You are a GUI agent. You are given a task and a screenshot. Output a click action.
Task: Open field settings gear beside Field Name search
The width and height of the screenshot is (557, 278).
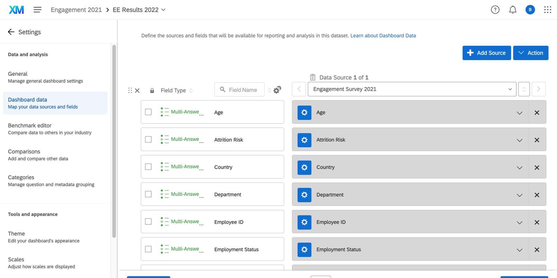pos(277,90)
